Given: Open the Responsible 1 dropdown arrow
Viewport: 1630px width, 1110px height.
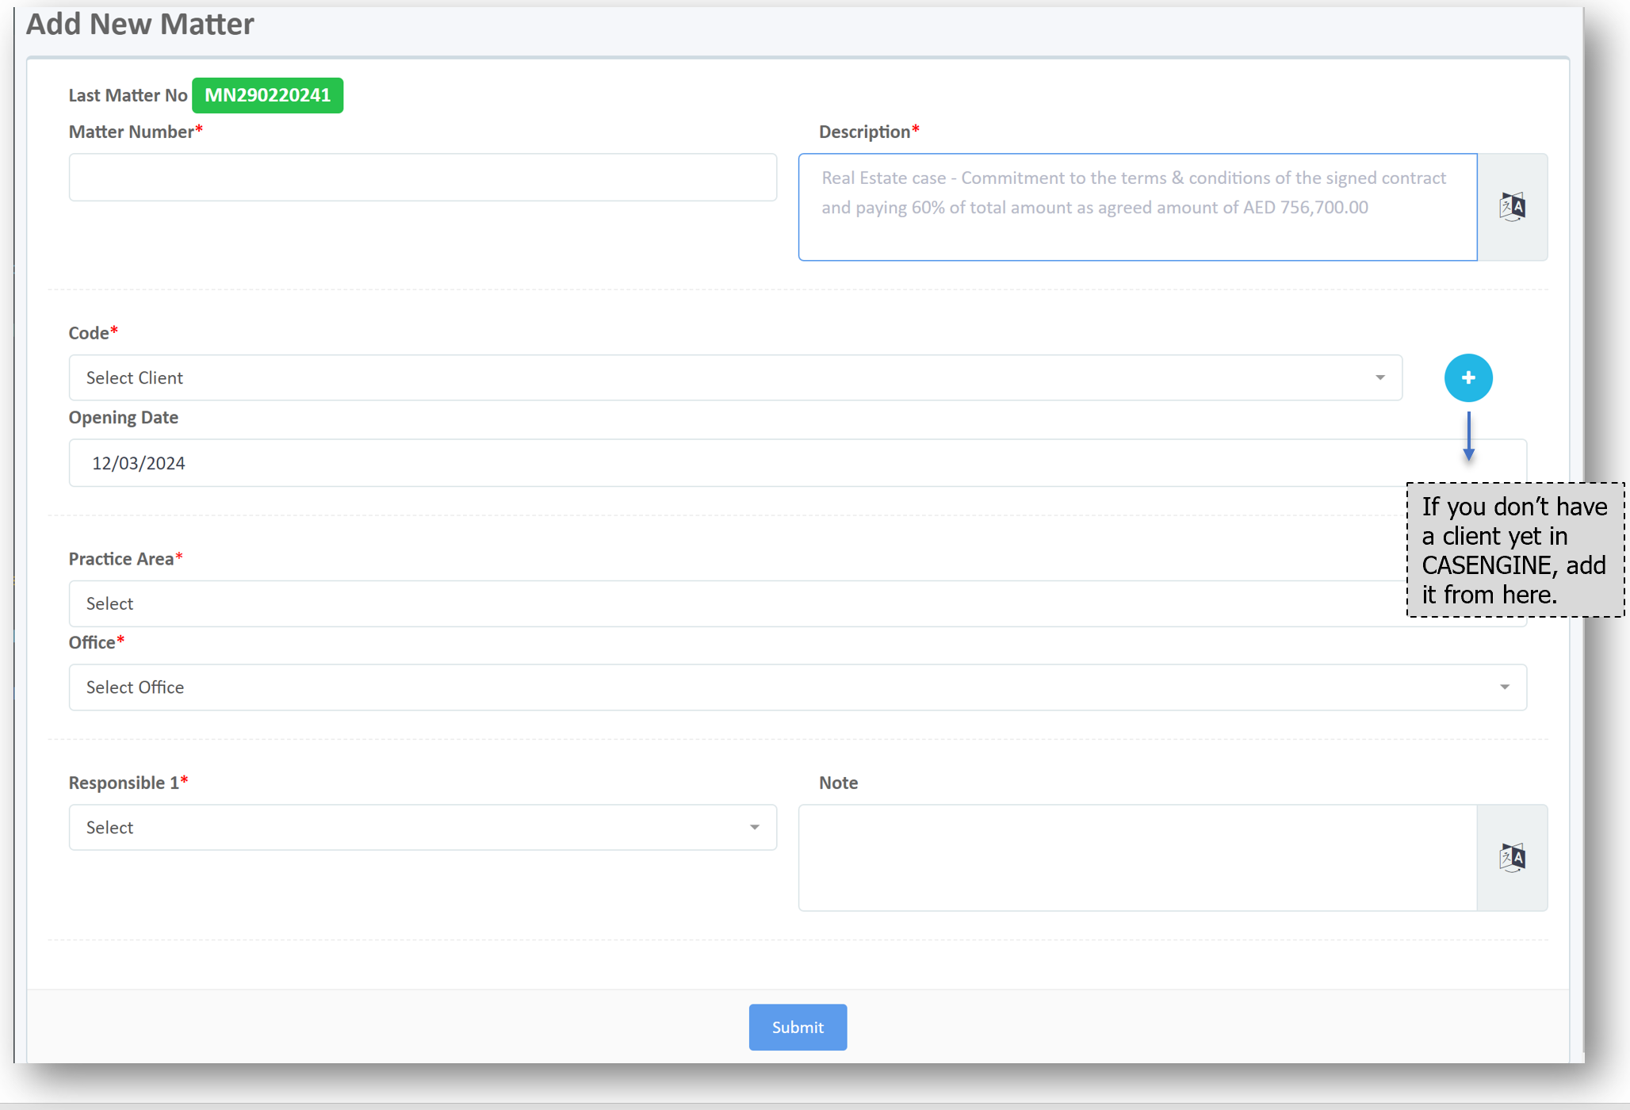Looking at the screenshot, I should point(754,828).
